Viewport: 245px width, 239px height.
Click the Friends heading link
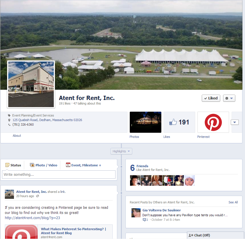point(142,166)
